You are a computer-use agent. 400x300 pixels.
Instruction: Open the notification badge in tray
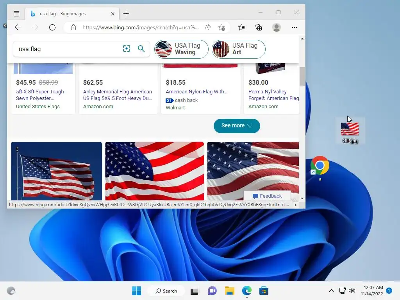point(389,291)
